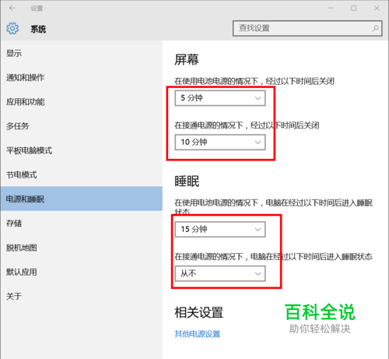This screenshot has height=359, width=389.
Task: Open 存储 settings page
Action: 81,223
